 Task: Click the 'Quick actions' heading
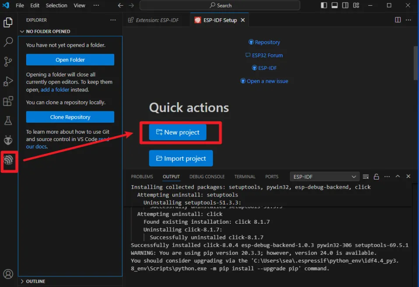coord(189,107)
